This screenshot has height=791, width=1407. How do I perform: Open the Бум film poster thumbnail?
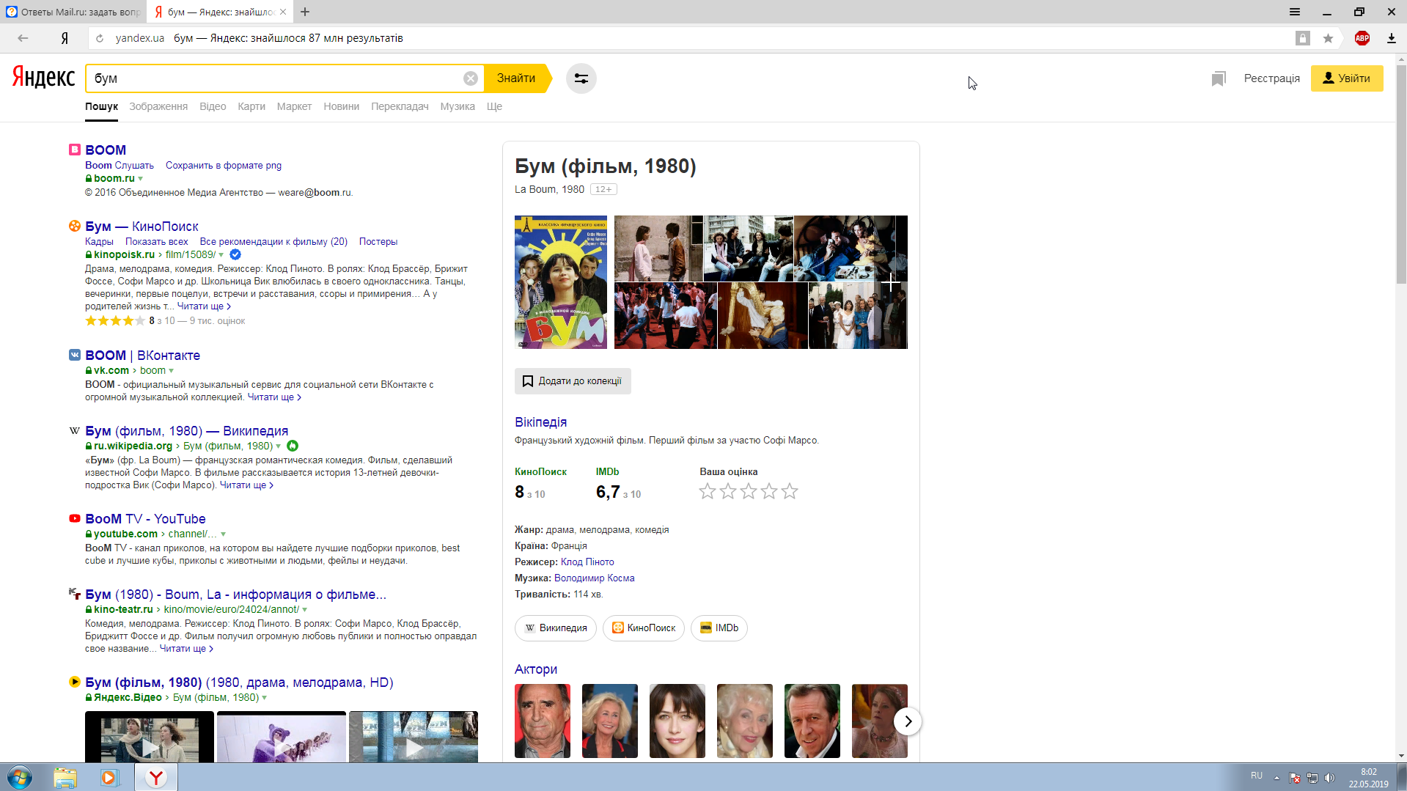click(561, 282)
